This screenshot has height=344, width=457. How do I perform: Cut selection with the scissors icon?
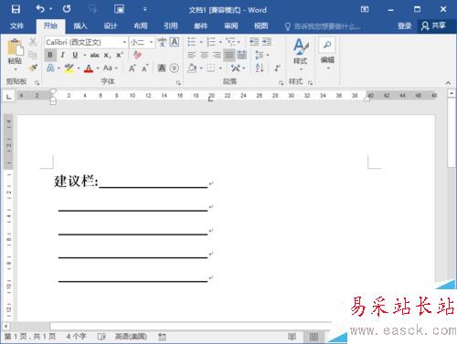pos(32,42)
